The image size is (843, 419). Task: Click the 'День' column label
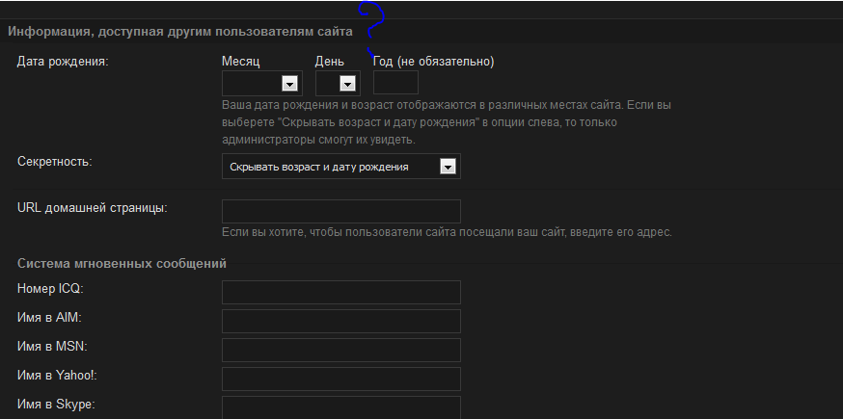click(330, 62)
